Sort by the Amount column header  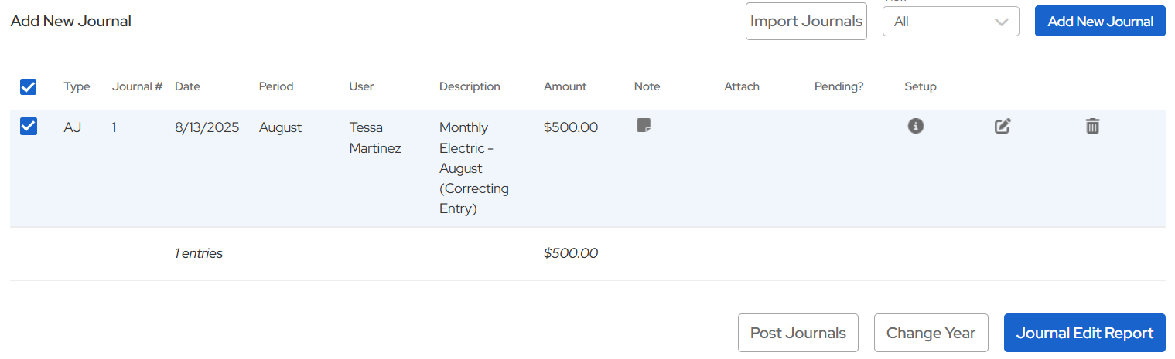click(x=565, y=86)
